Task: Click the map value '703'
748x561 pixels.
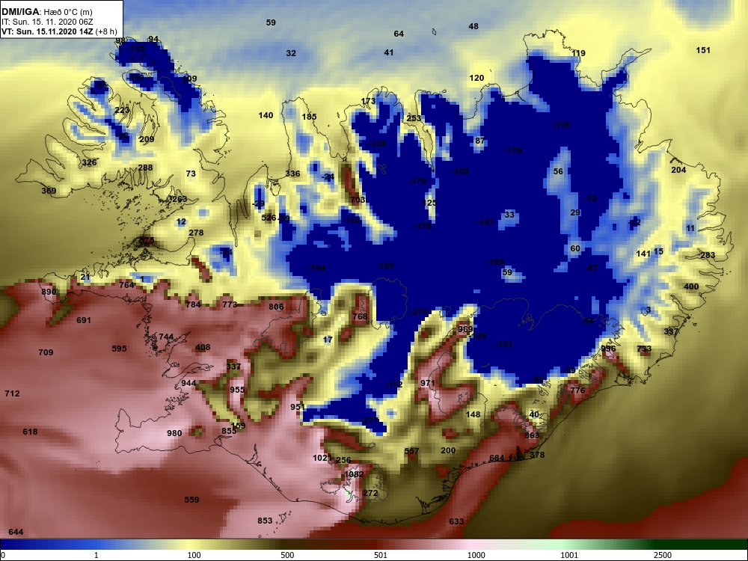Action: coord(358,200)
